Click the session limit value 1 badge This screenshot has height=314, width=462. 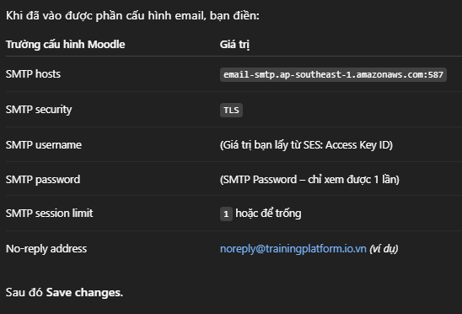coord(226,214)
